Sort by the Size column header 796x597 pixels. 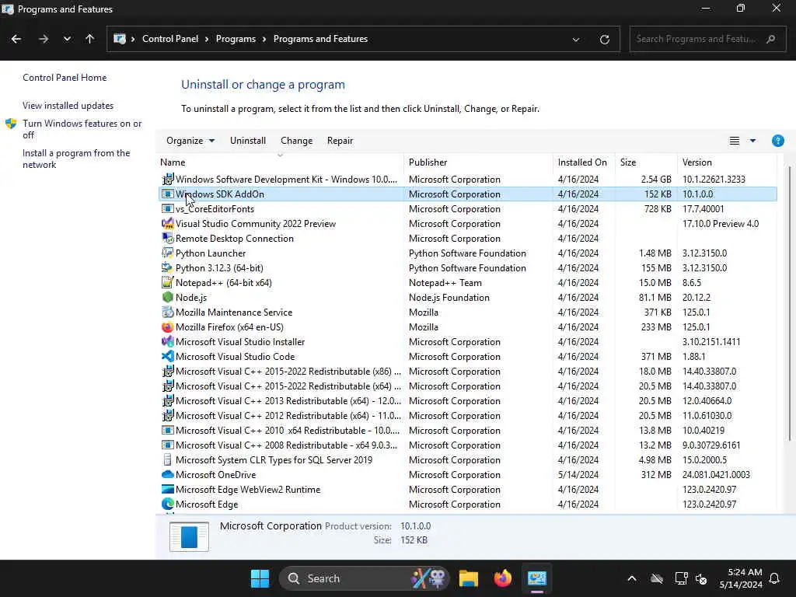[x=646, y=162]
